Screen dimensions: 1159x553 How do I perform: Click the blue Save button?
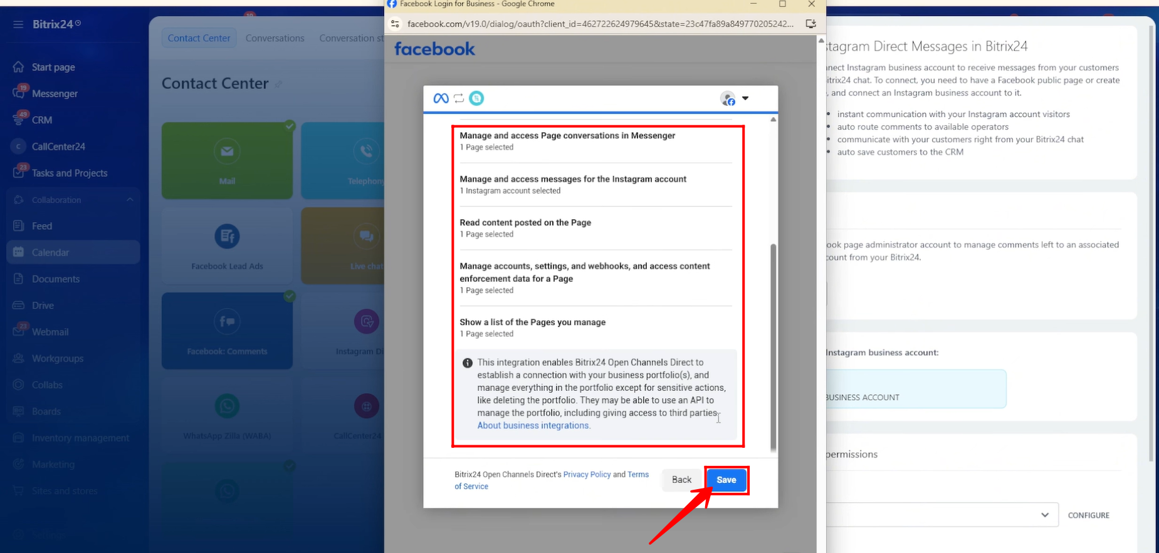coord(726,480)
